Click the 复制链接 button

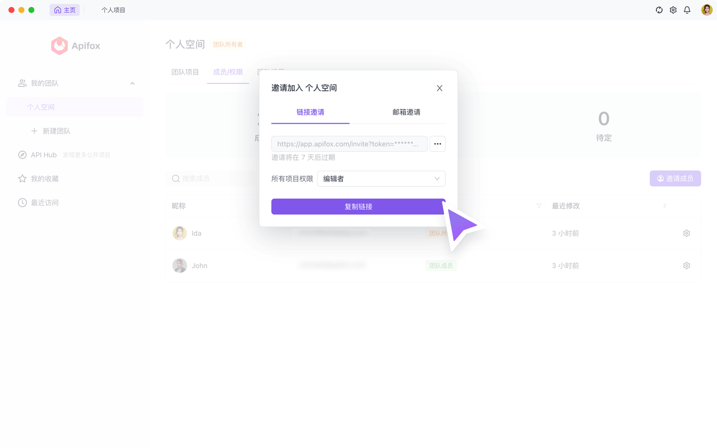[358, 207]
